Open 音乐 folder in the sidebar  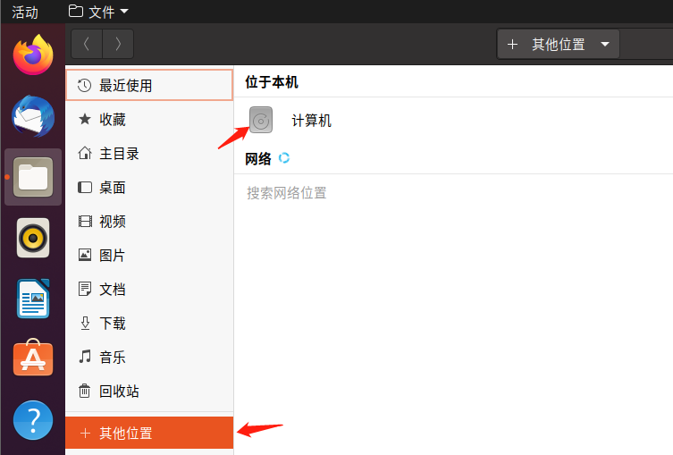click(x=149, y=357)
